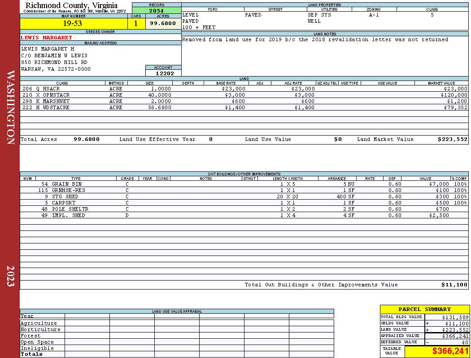471x358 pixels.
Task: Click utilities value SEP SYS
Action: [x=319, y=15]
